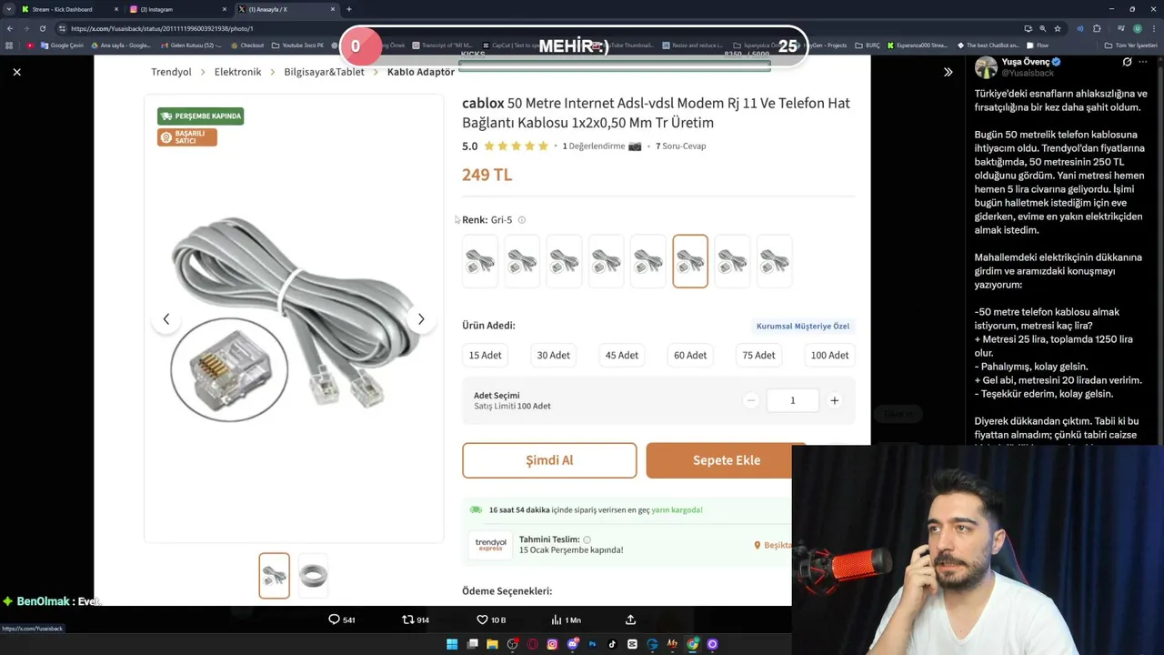Click the Şimdi Al button
The height and width of the screenshot is (655, 1164).
(549, 460)
